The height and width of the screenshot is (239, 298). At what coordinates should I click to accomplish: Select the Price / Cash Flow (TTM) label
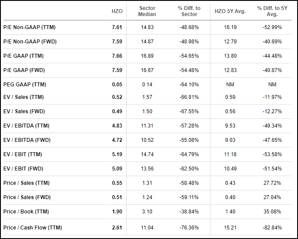coord(33,228)
